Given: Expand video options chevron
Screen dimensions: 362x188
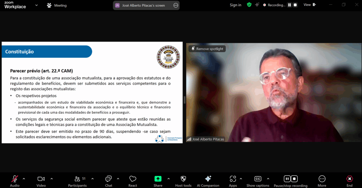Looking at the screenshot, I should click(x=52, y=179).
